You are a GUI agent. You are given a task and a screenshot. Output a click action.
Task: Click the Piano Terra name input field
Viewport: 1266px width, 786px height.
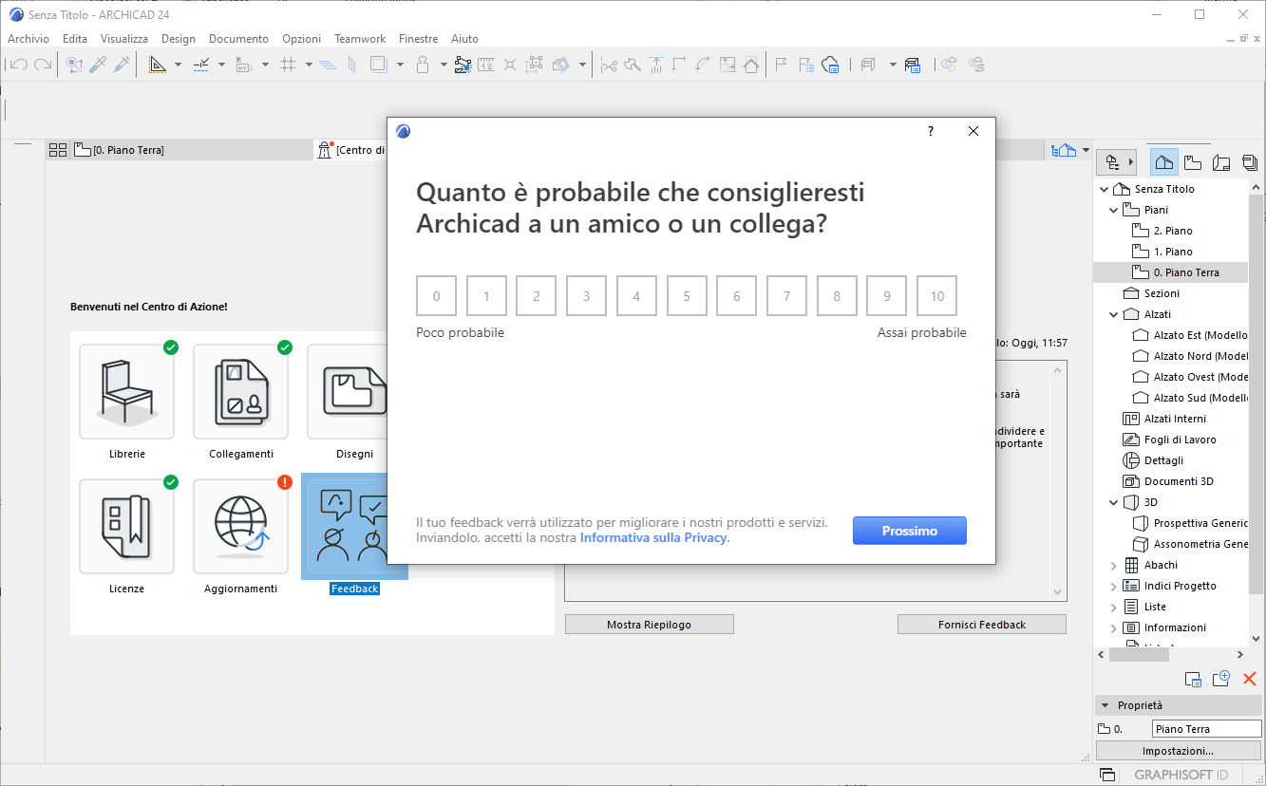click(1206, 729)
